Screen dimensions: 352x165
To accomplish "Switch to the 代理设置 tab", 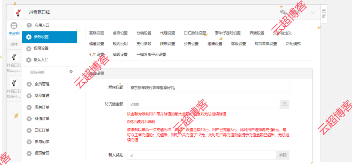I will pos(167,33).
